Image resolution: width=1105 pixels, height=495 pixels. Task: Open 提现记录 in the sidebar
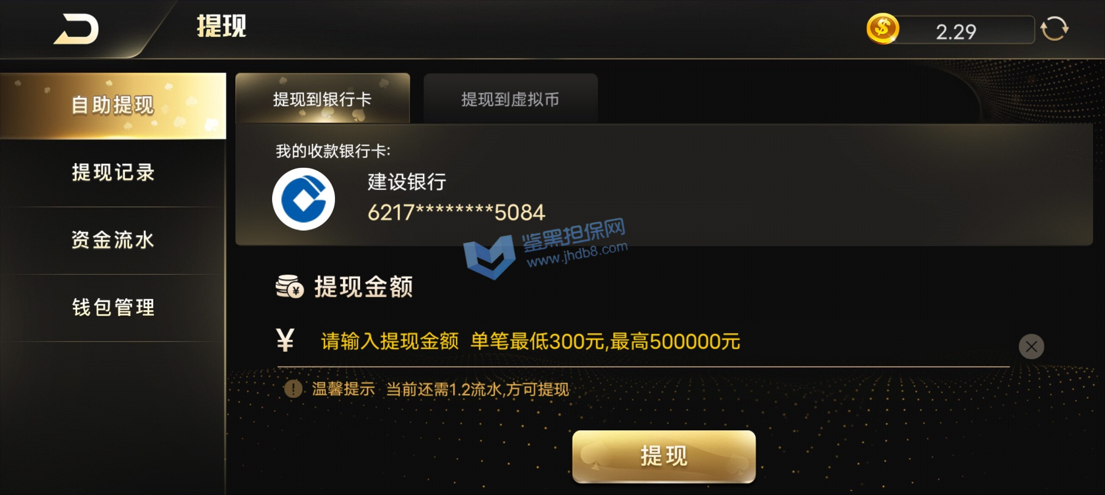[113, 173]
